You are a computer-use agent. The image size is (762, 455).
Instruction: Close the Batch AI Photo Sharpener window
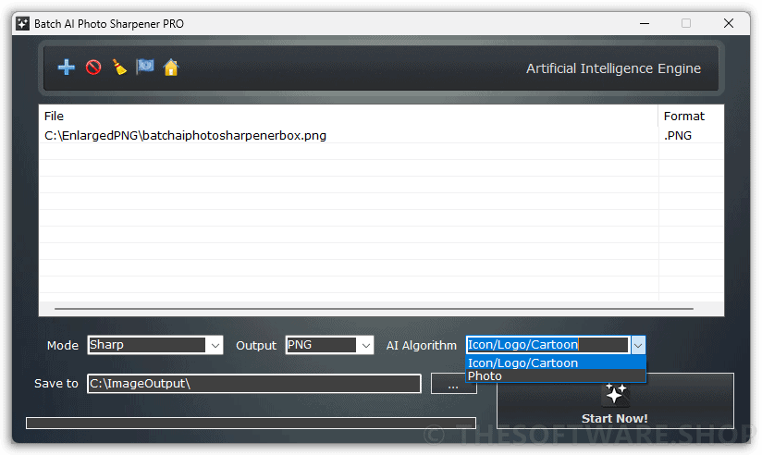pos(728,23)
